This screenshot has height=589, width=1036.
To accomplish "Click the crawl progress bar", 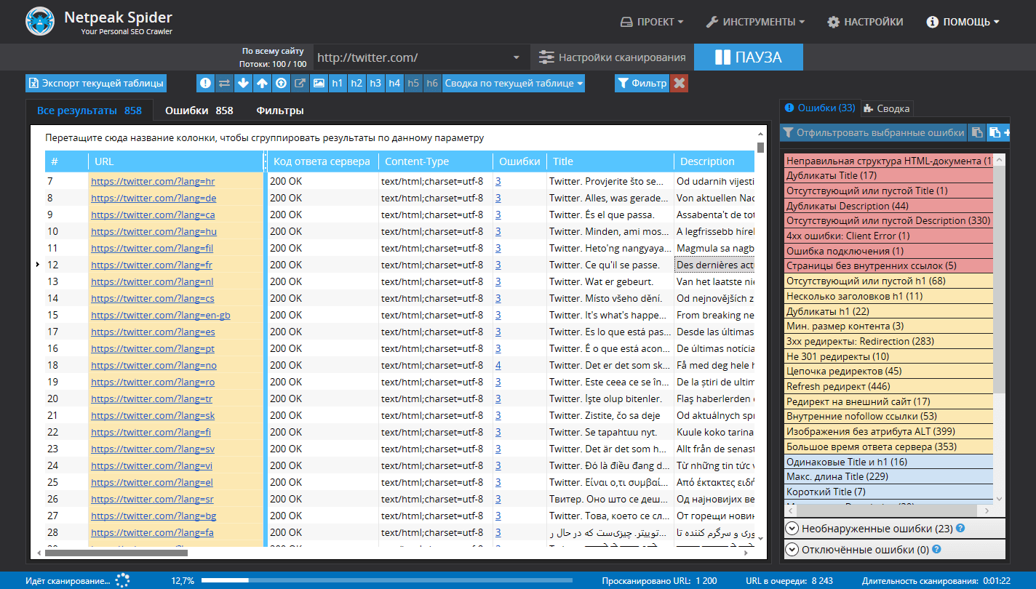I will coord(387,580).
